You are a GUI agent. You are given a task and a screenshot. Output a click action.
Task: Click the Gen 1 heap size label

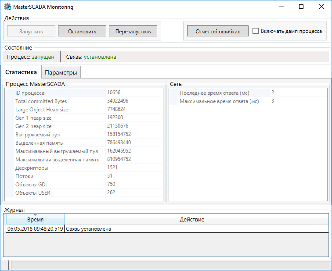point(33,118)
